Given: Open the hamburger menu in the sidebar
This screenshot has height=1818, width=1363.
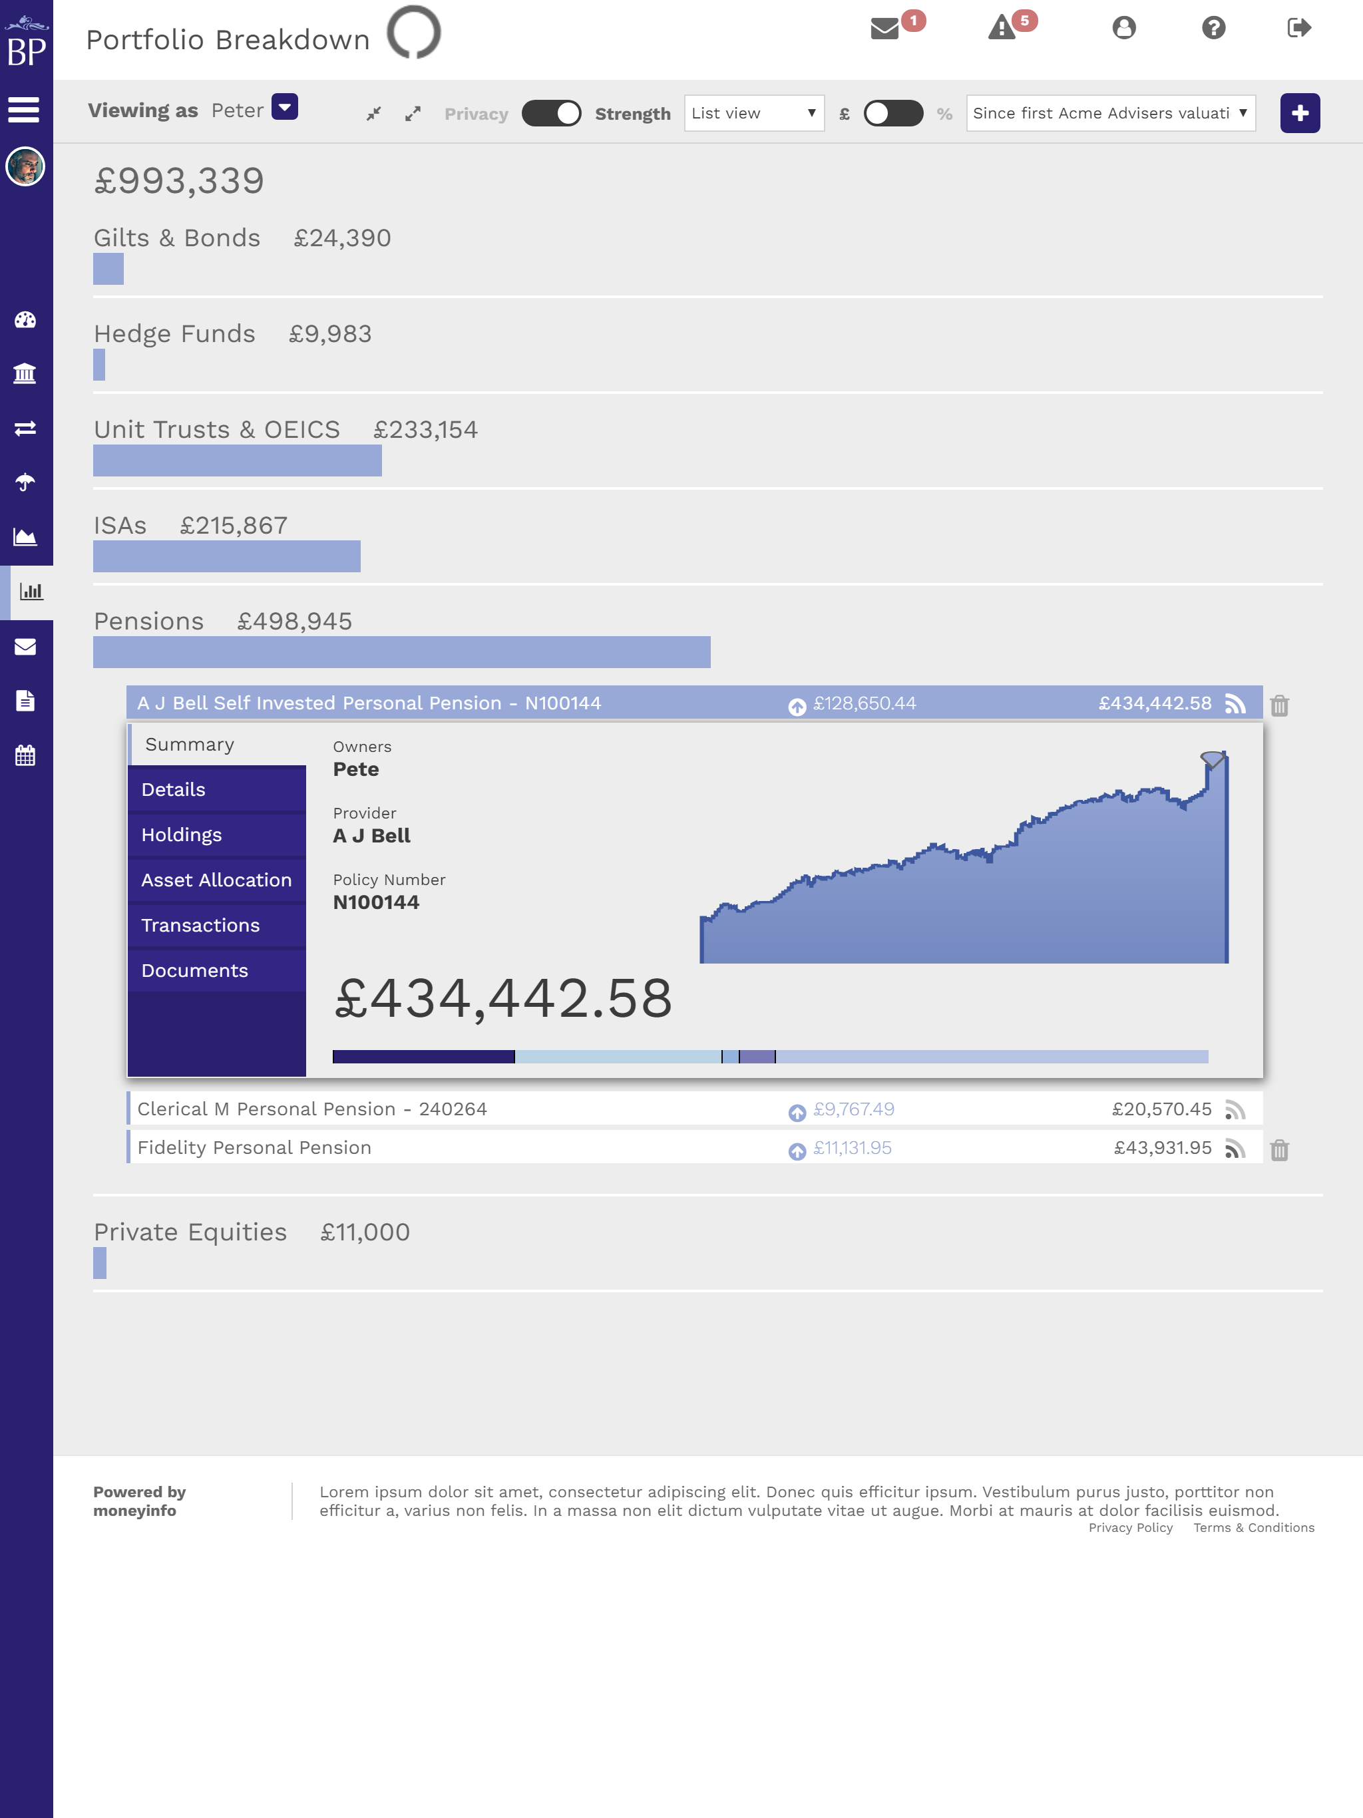Looking at the screenshot, I should coord(24,109).
